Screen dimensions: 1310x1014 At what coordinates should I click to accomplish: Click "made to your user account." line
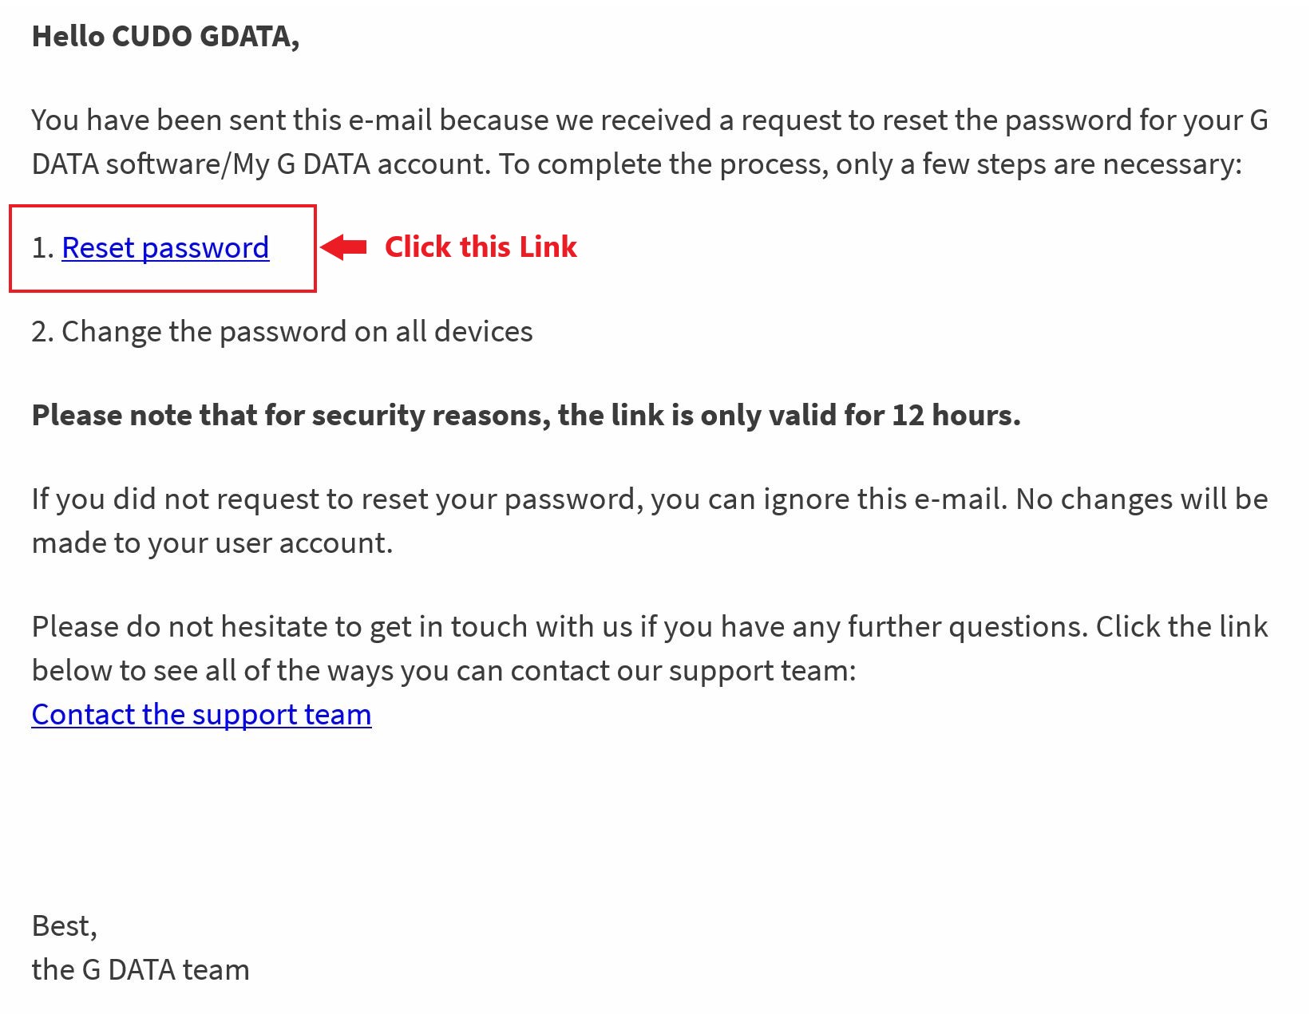click(x=212, y=543)
